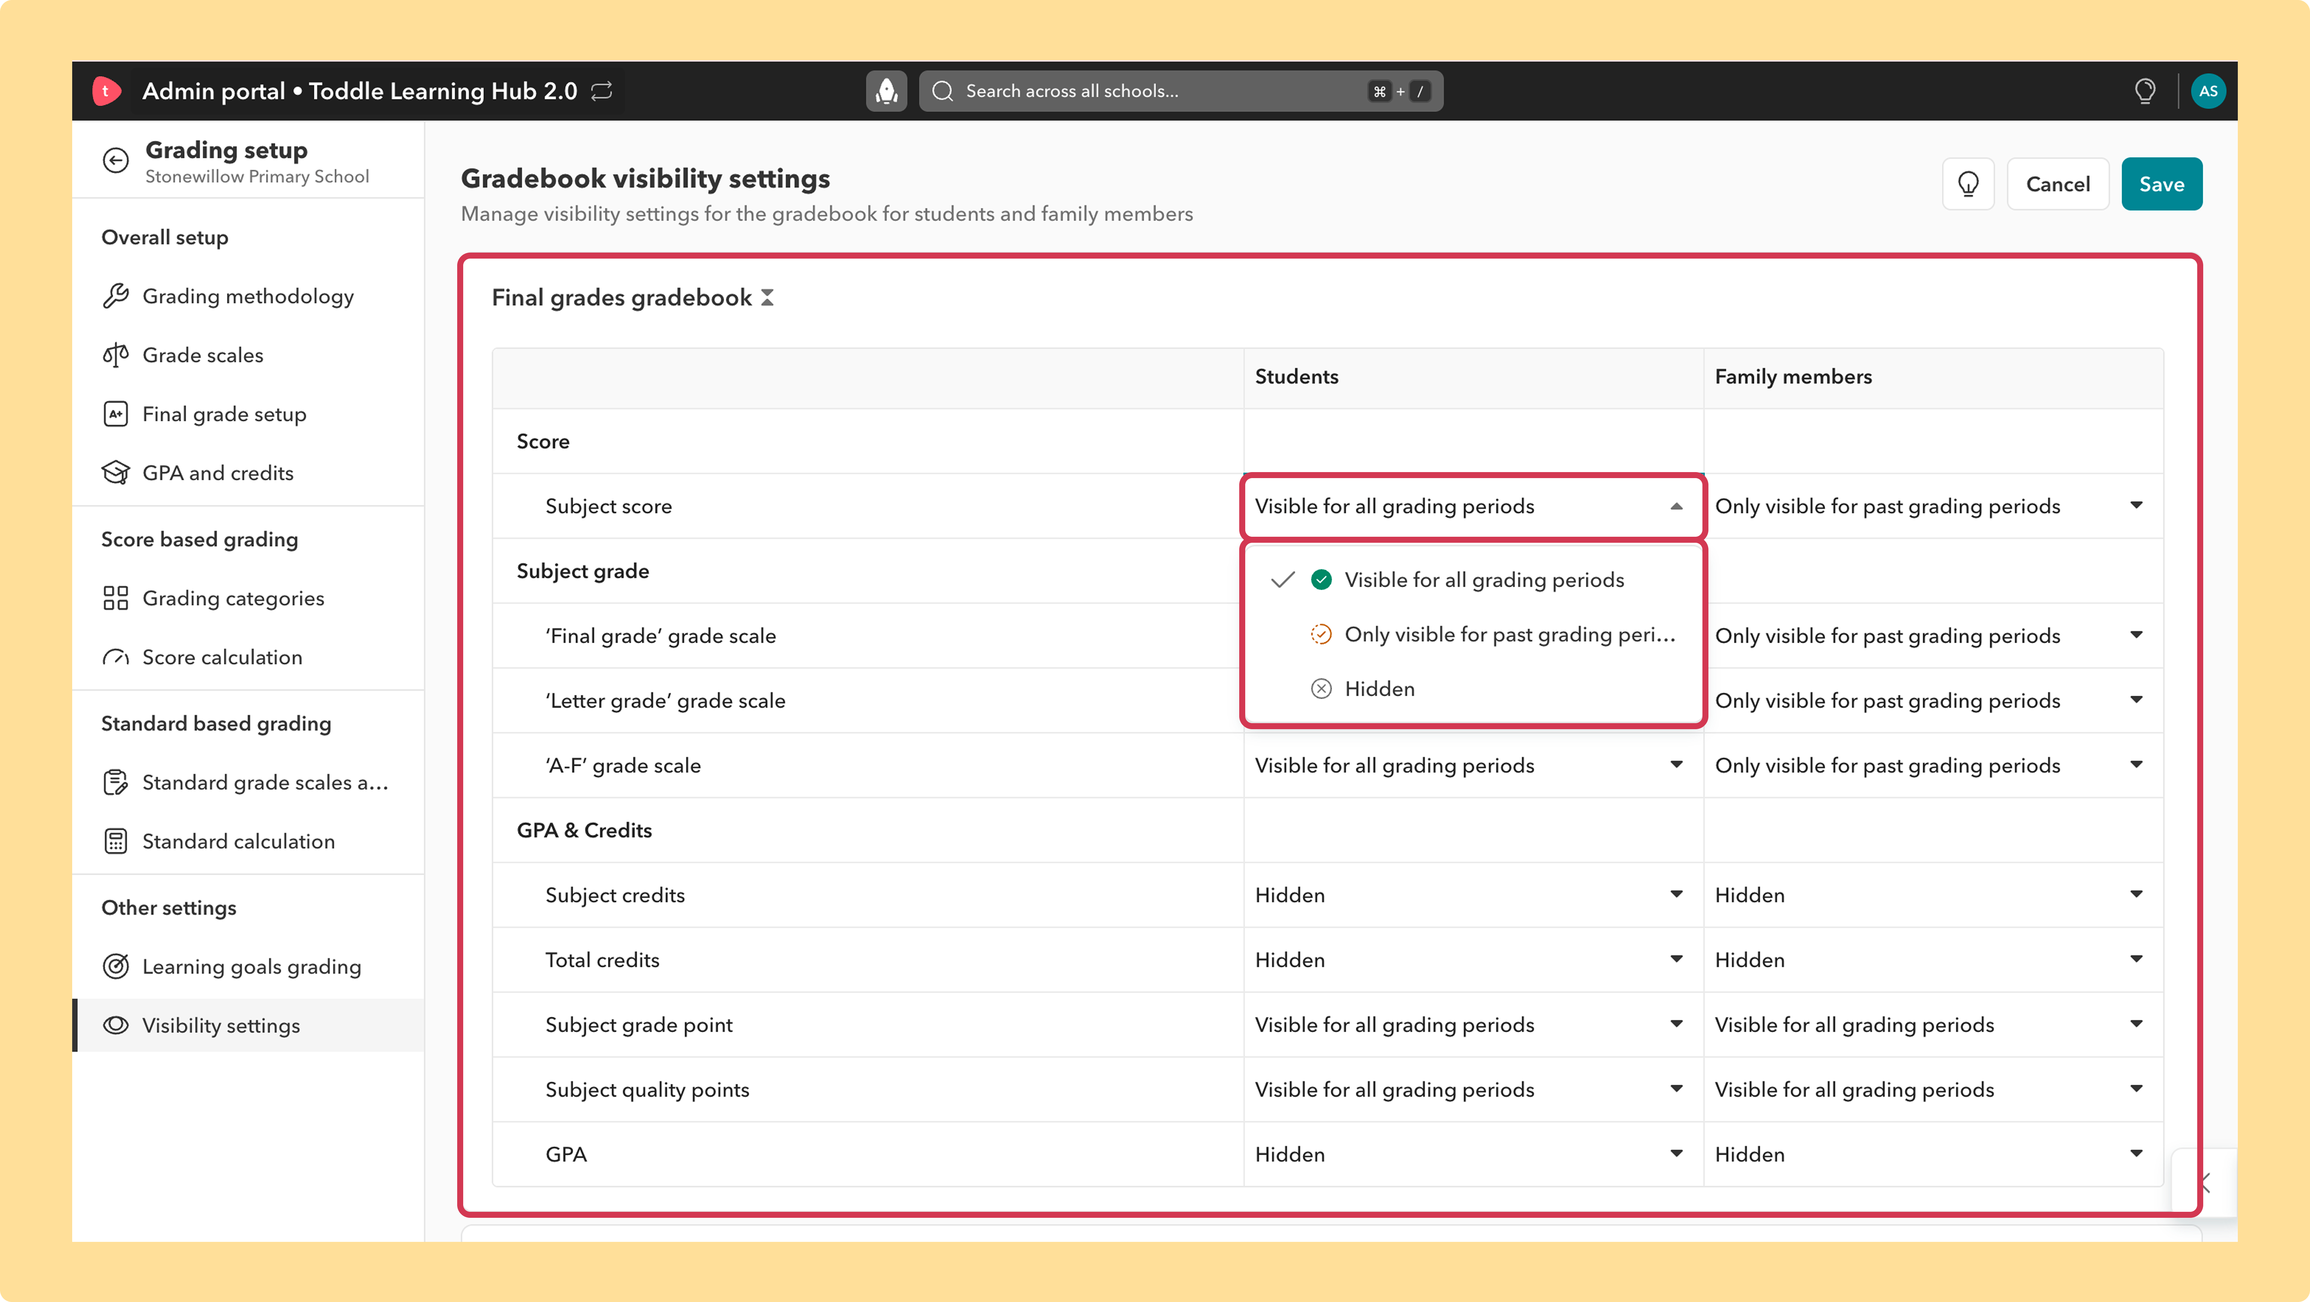Open Standard grade scales settings
The width and height of the screenshot is (2310, 1302).
(247, 783)
